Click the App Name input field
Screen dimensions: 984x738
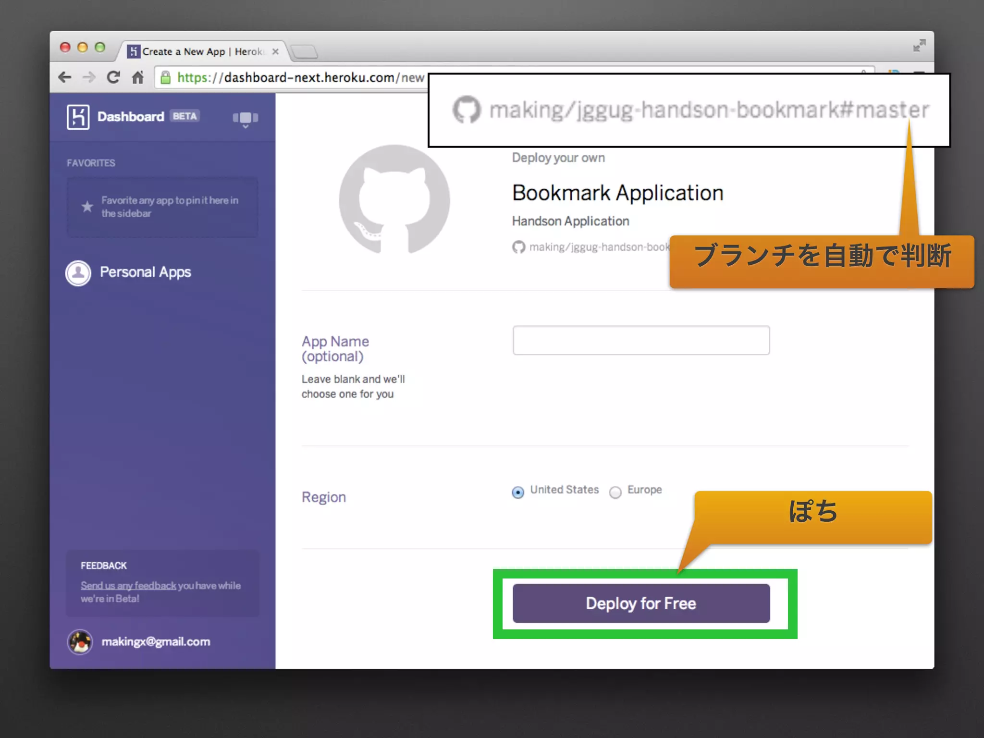pyautogui.click(x=641, y=340)
